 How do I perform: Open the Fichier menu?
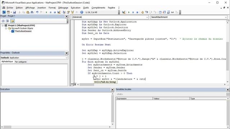[x=10, y=8]
